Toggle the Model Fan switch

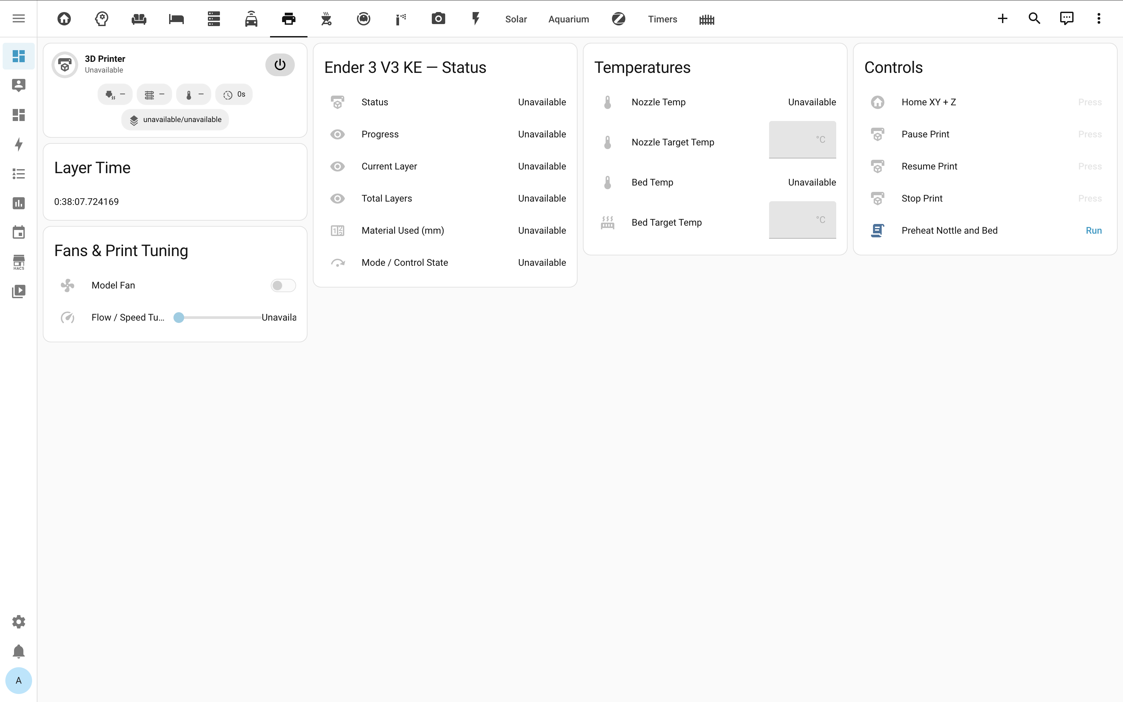(x=283, y=285)
